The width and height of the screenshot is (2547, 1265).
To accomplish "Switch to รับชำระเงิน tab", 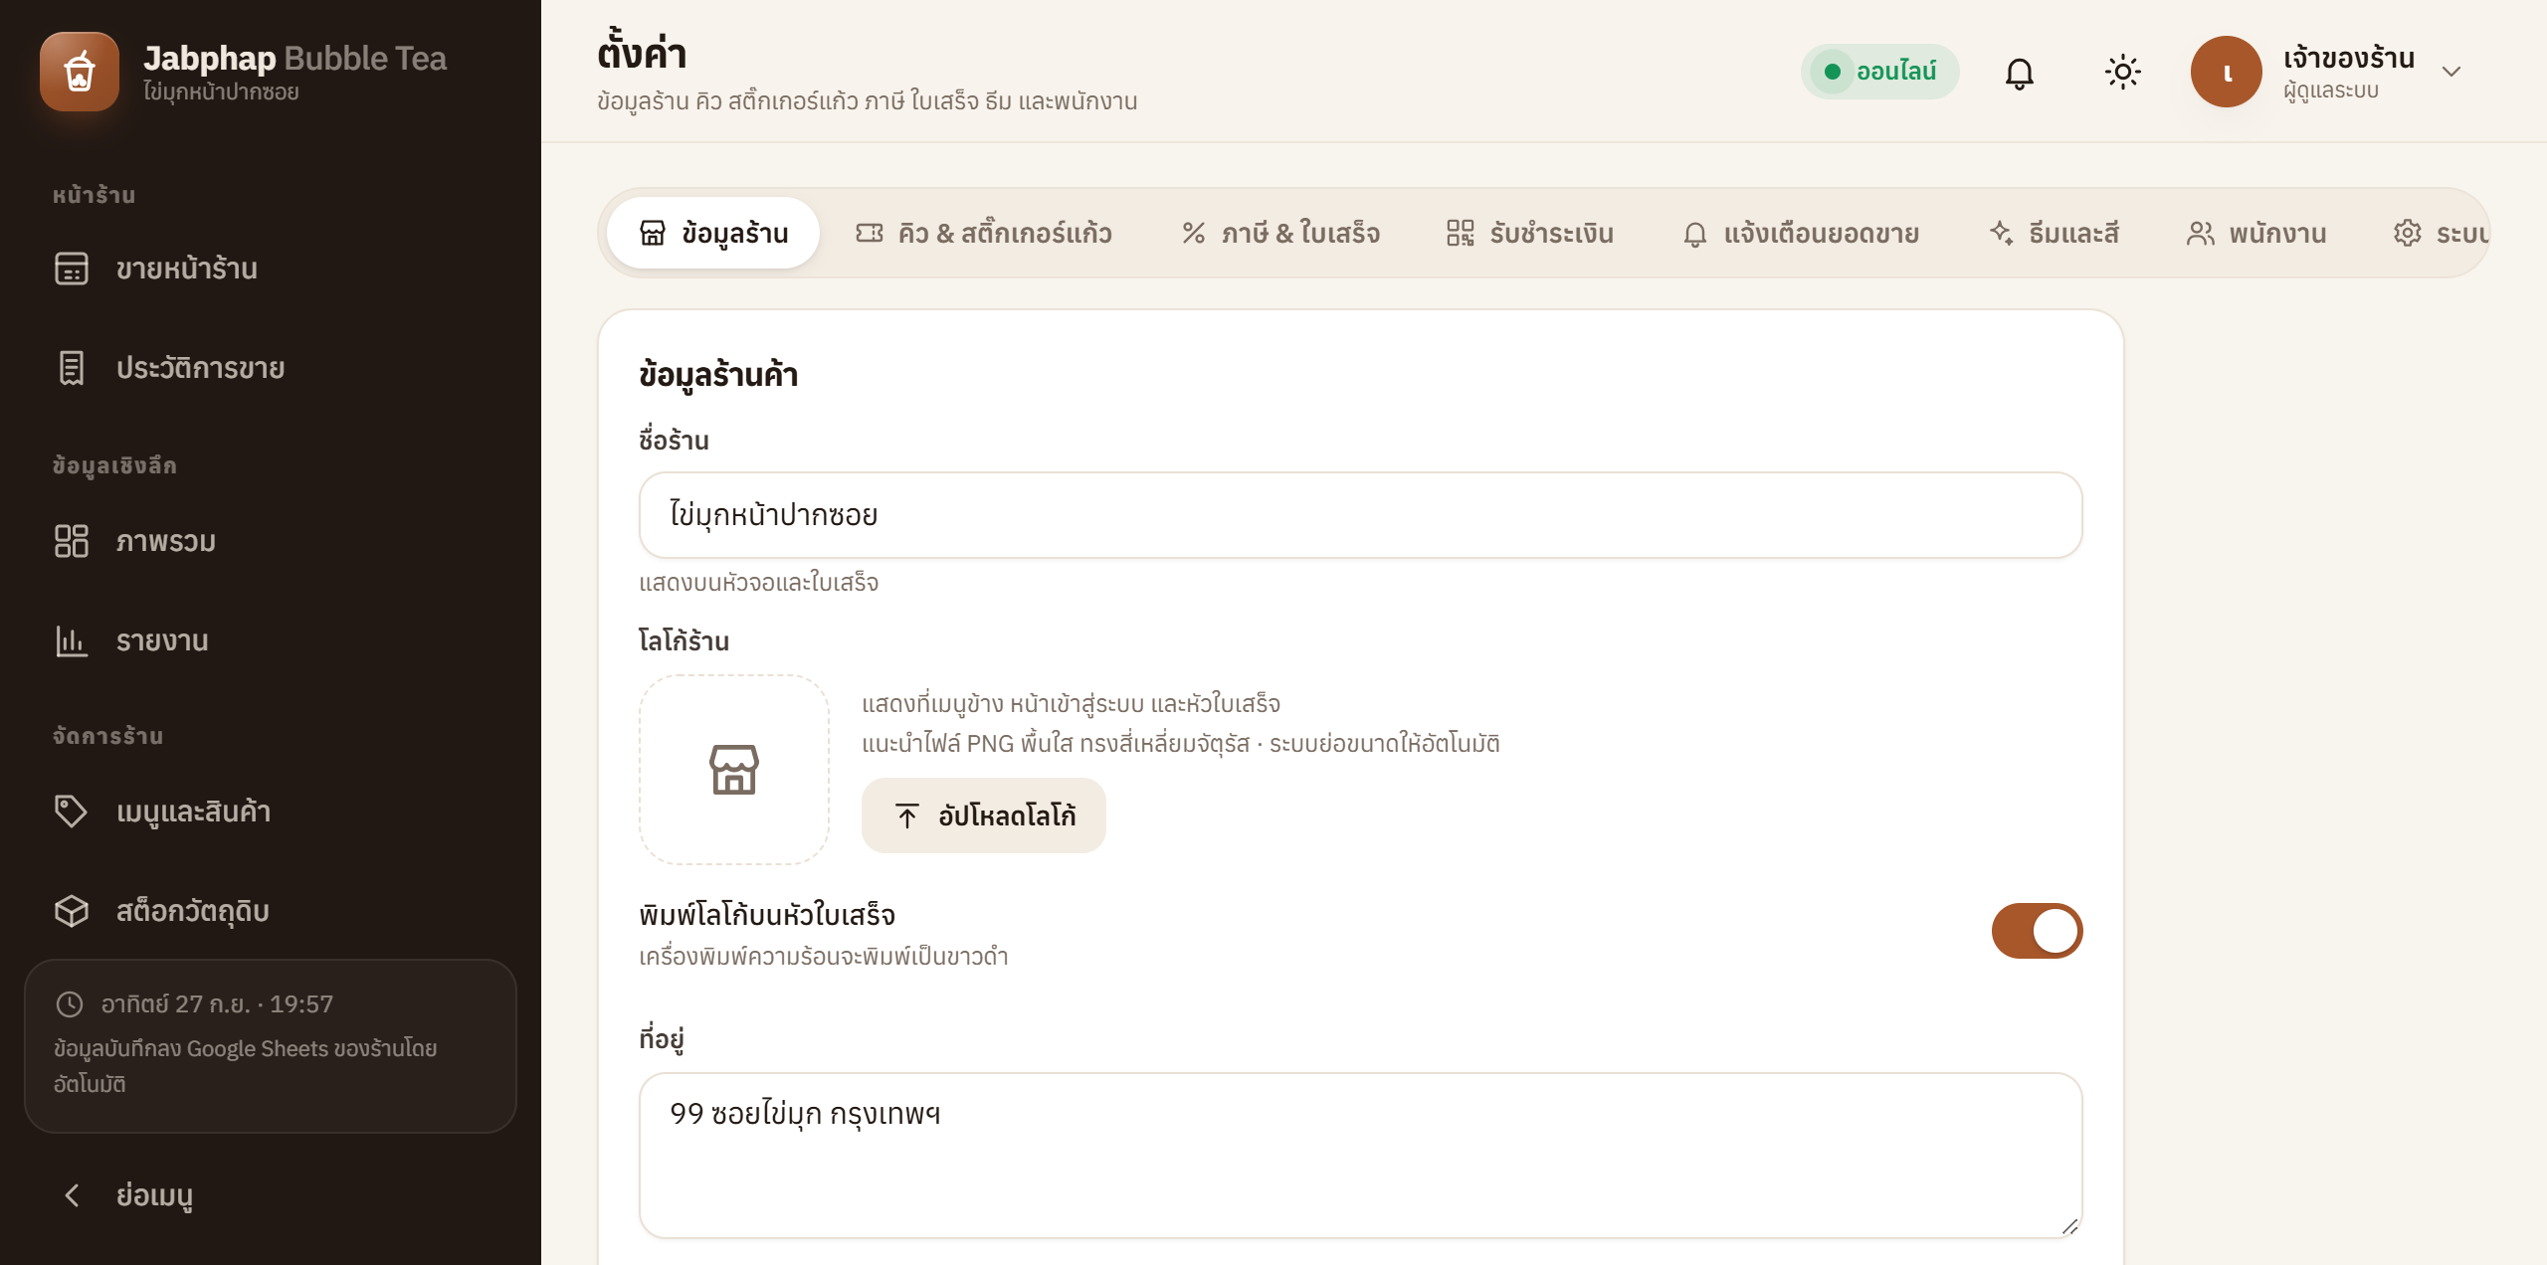I will tap(1530, 233).
